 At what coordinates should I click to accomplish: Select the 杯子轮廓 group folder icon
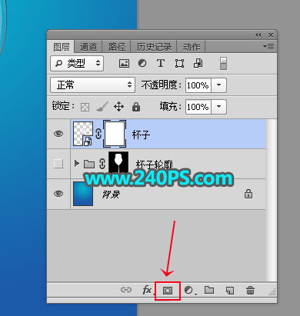[89, 164]
